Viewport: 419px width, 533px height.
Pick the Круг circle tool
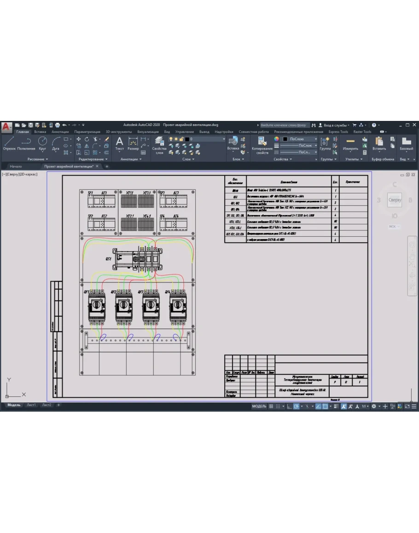pos(42,143)
